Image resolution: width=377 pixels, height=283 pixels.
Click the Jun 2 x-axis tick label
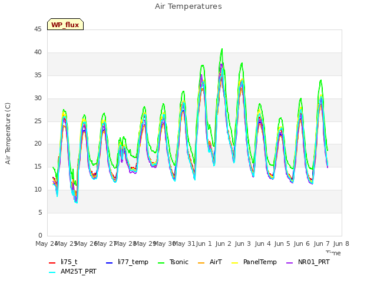tap(223, 243)
